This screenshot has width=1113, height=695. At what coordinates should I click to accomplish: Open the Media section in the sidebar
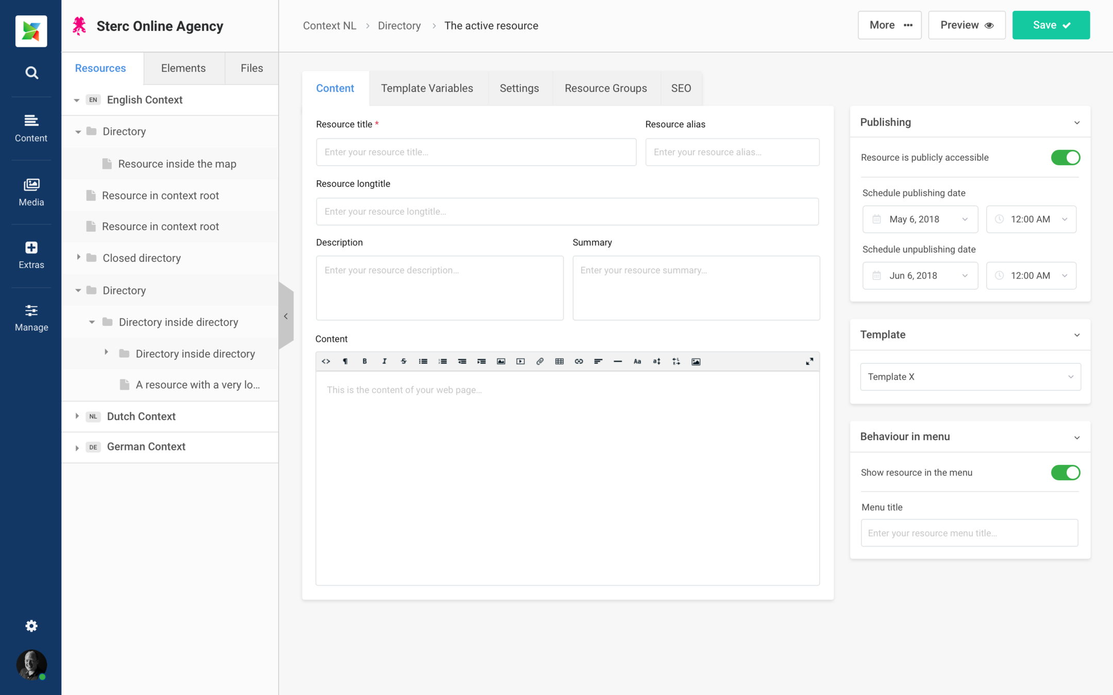point(31,192)
